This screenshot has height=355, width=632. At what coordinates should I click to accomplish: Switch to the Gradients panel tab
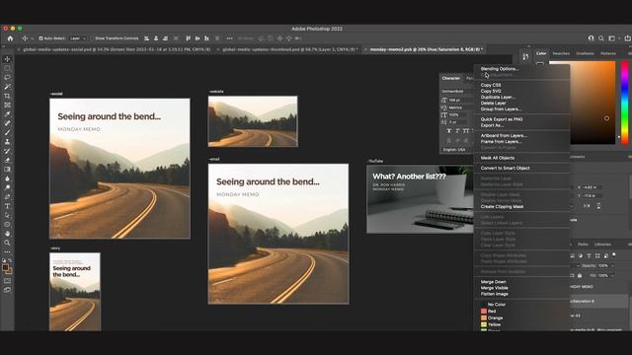point(585,53)
